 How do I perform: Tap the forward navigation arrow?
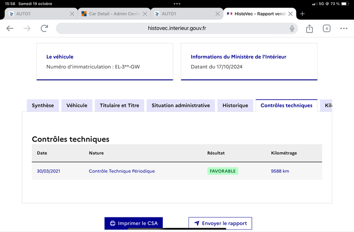pyautogui.click(x=27, y=28)
